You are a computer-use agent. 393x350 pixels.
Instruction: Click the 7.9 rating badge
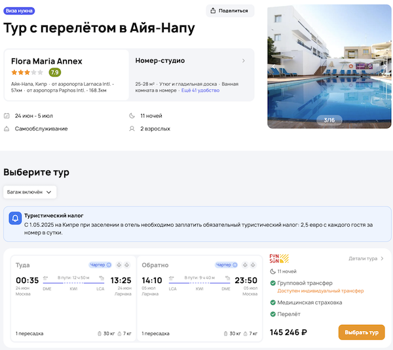55,72
